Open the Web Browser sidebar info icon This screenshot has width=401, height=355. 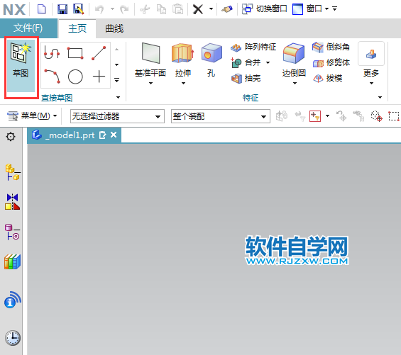click(x=12, y=300)
